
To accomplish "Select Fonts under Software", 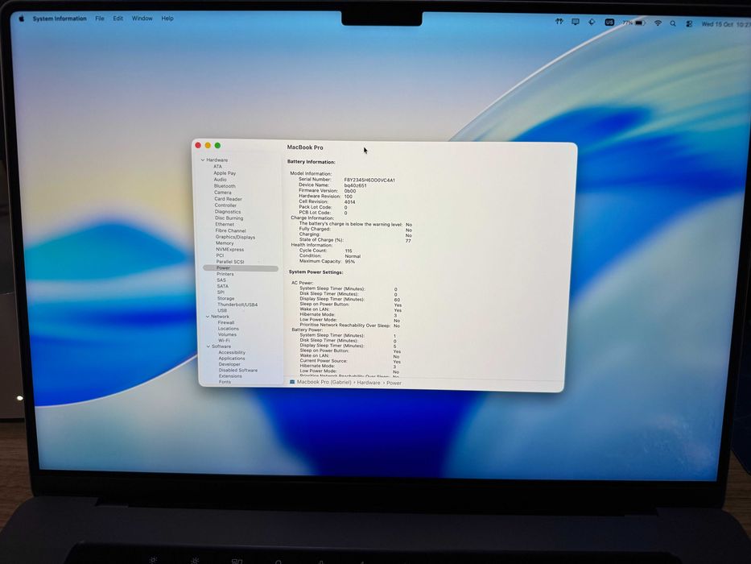I will click(x=225, y=382).
